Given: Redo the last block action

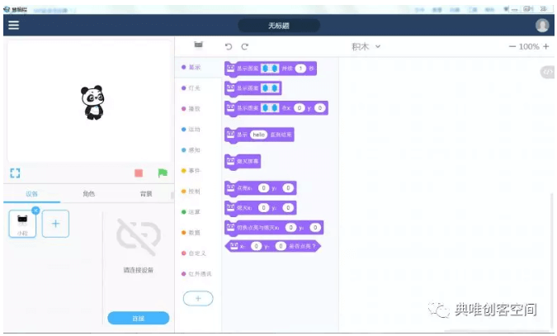Looking at the screenshot, I should tap(245, 46).
